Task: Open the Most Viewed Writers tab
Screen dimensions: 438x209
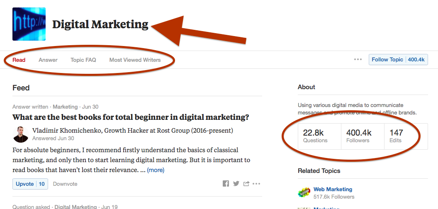Action: point(135,60)
